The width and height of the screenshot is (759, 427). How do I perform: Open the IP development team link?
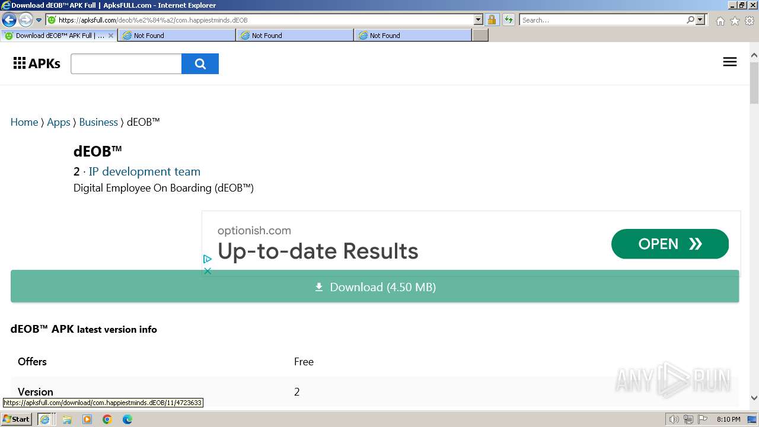point(145,171)
